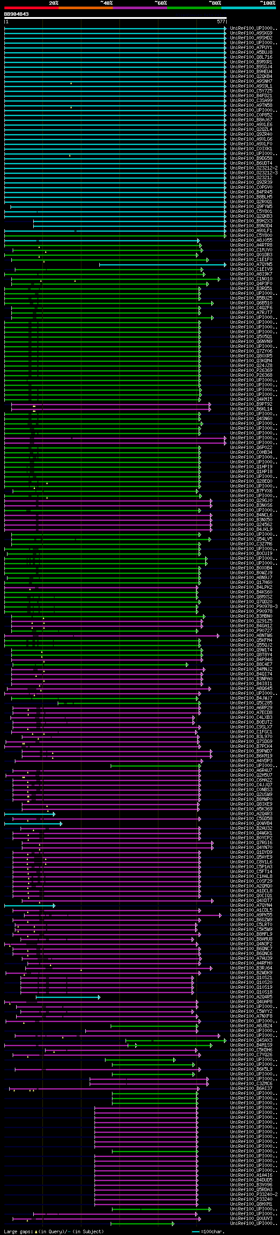Select the UniRef100_Q4P3F0 label
This screenshot has width=280, height=1235.
[251, 283]
